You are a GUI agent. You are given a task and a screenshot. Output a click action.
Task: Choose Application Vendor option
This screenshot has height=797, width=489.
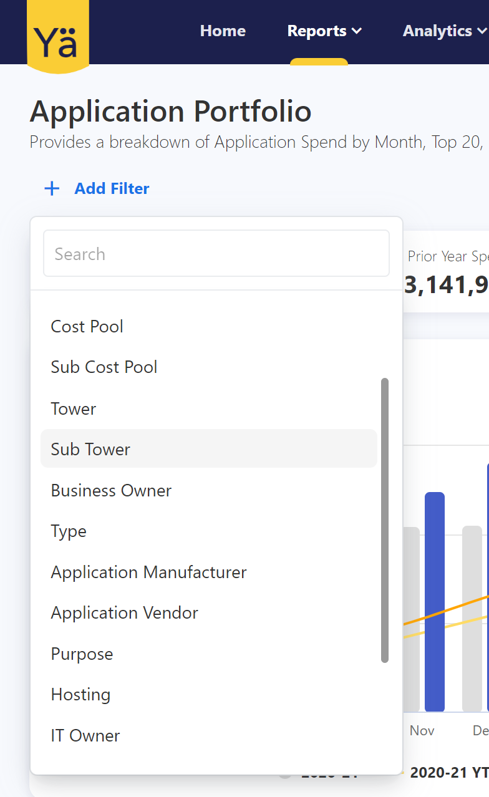tap(124, 613)
